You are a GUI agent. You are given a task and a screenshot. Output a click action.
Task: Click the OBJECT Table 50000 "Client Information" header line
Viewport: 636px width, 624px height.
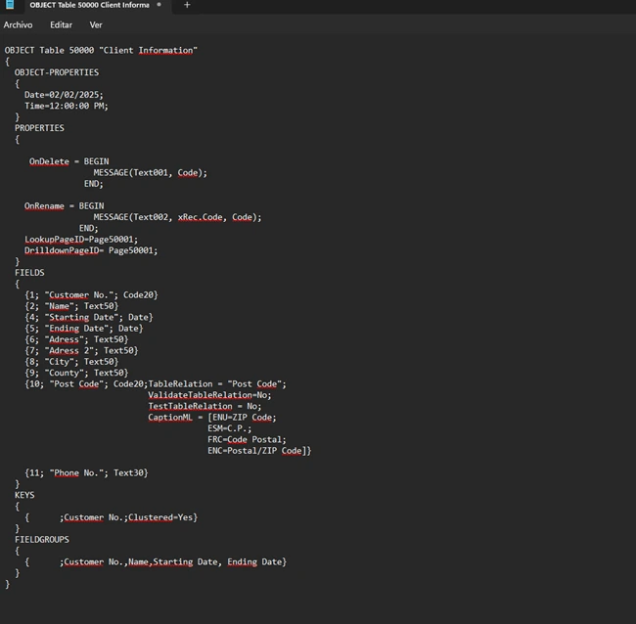pyautogui.click(x=101, y=50)
